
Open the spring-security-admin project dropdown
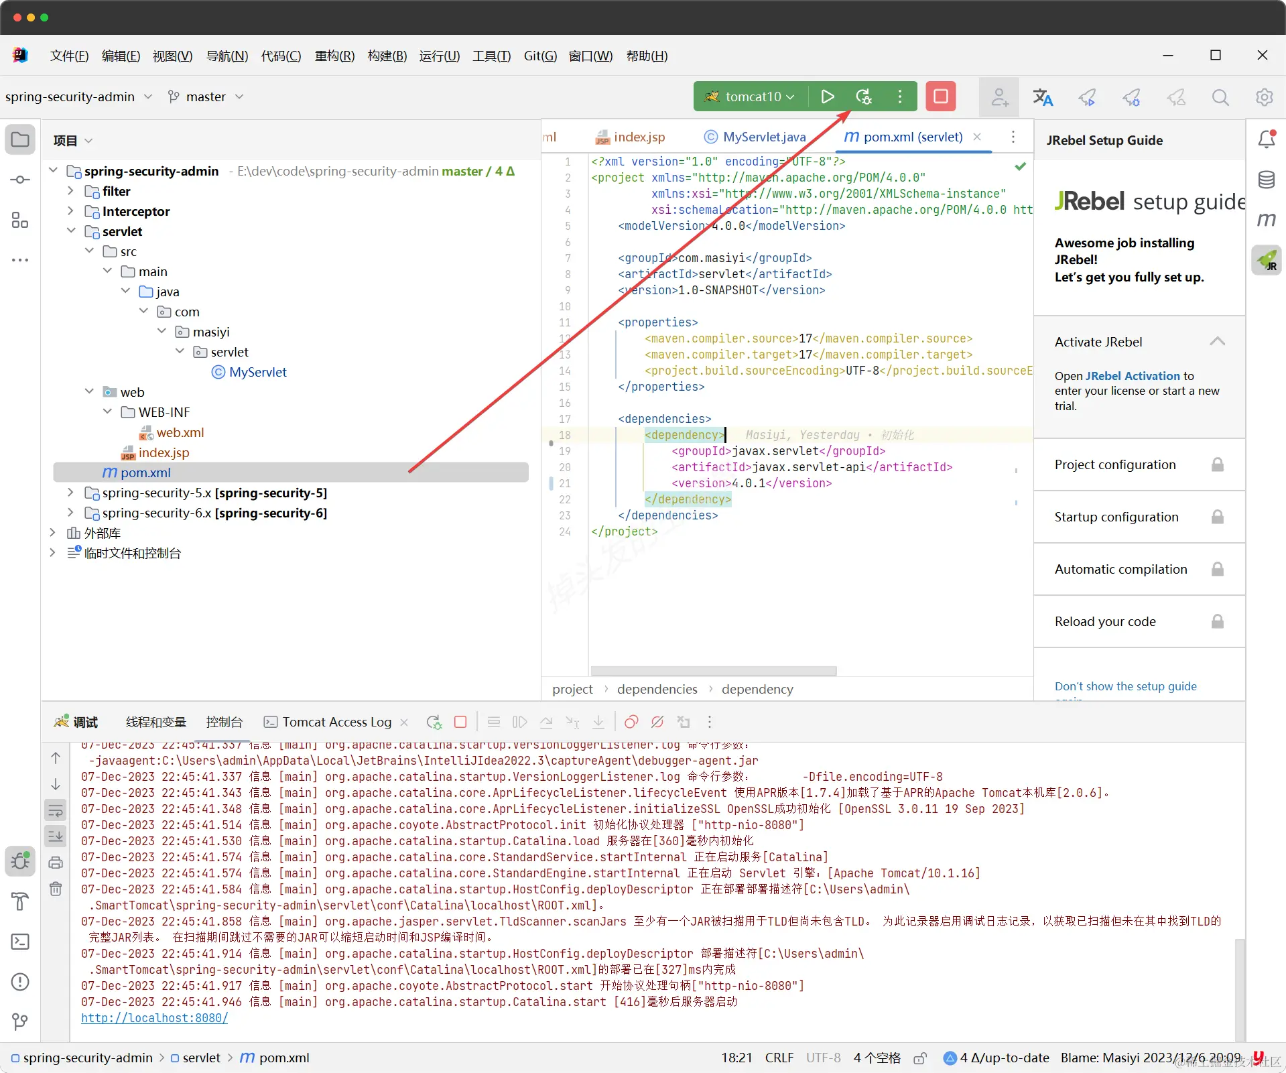[78, 97]
